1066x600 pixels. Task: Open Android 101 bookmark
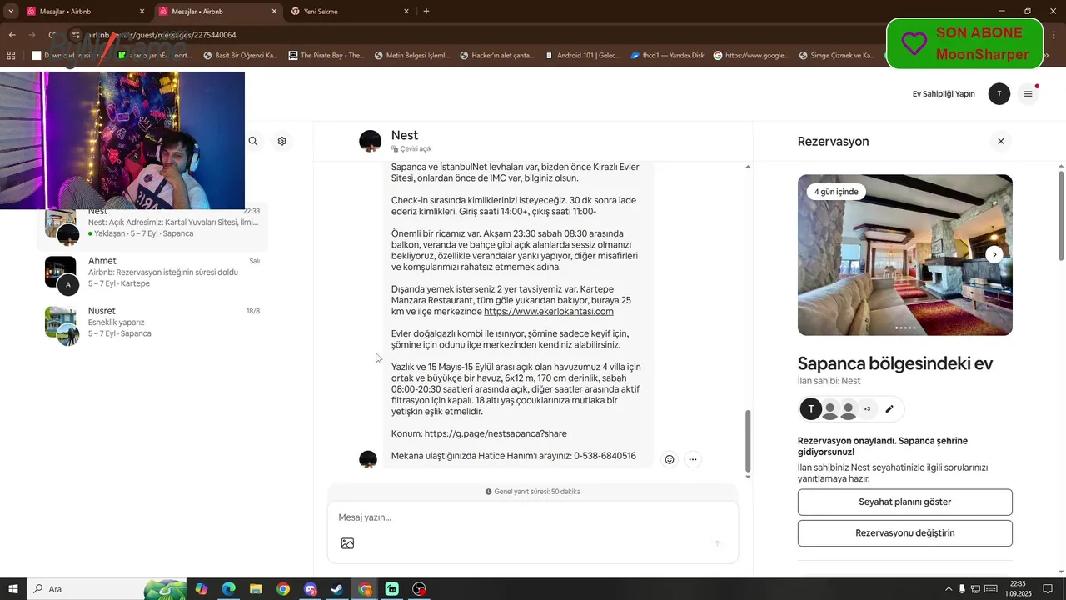(582, 56)
